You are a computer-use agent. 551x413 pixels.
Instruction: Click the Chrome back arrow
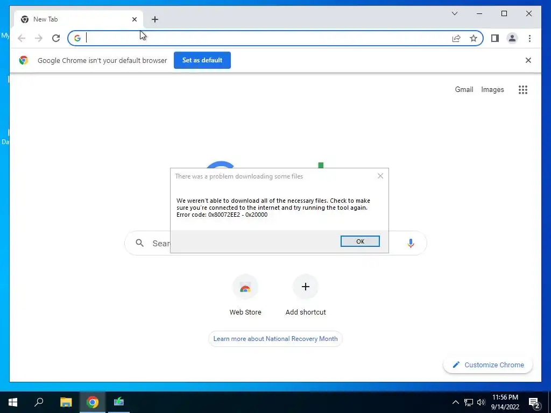[x=22, y=38]
